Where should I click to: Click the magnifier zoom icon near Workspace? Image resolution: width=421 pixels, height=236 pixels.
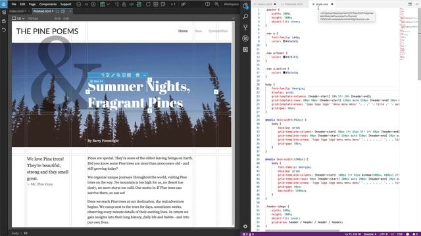click(216, 5)
